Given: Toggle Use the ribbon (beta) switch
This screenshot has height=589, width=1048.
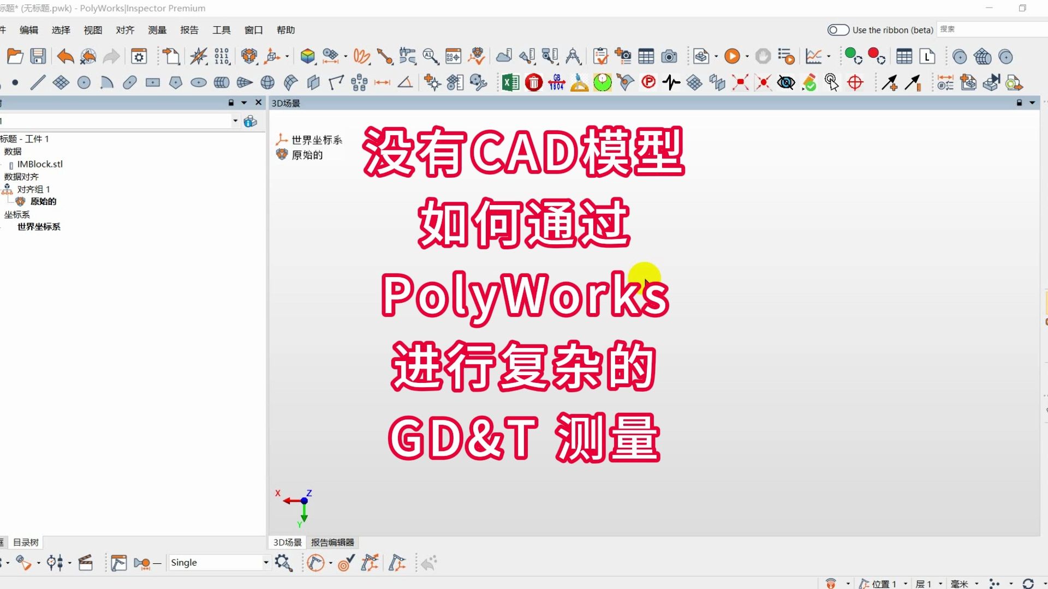Looking at the screenshot, I should [x=838, y=30].
